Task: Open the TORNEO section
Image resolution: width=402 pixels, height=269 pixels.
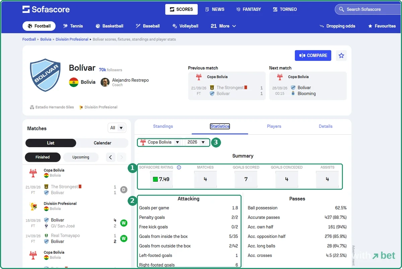Action: [285, 9]
